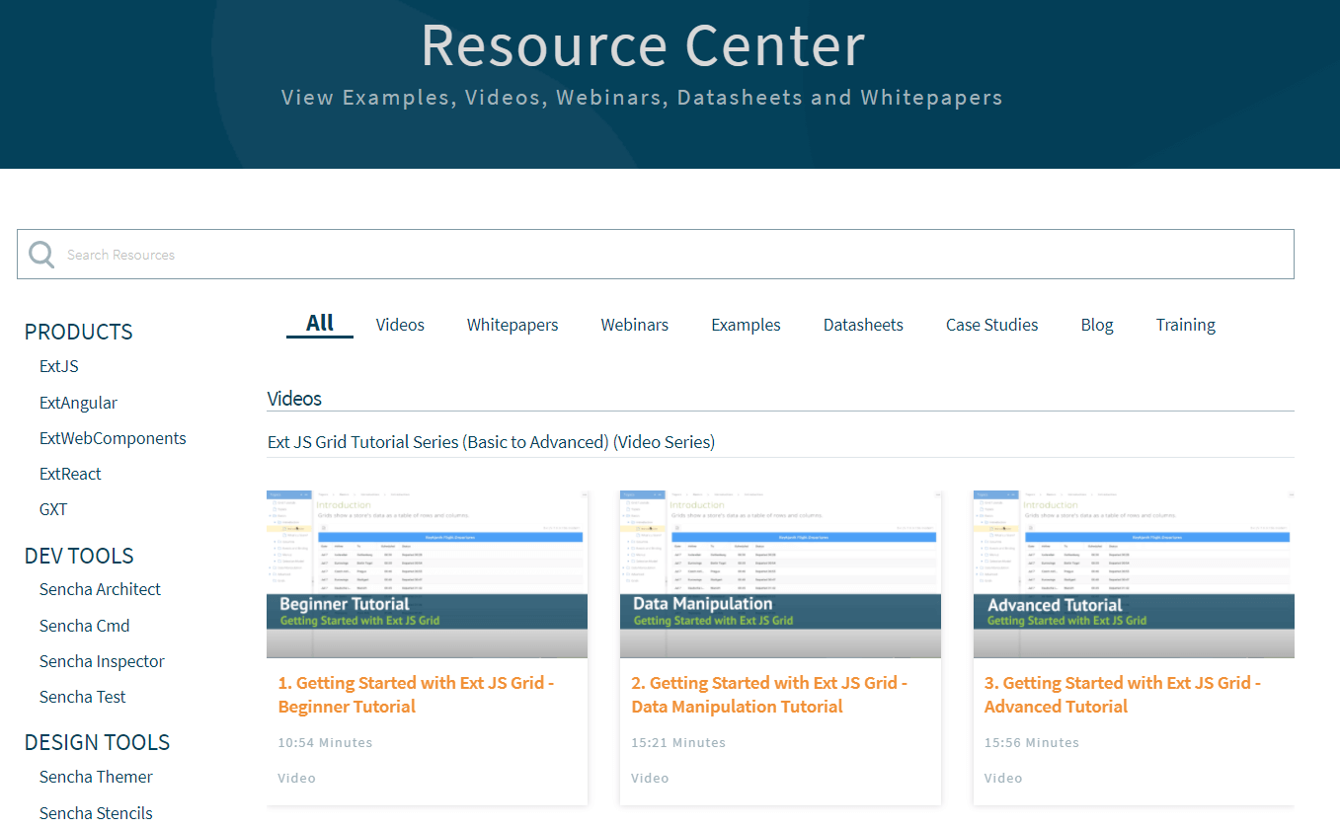Open the Advanced Tutorial video thumbnail
The image size is (1340, 828).
tap(1134, 573)
